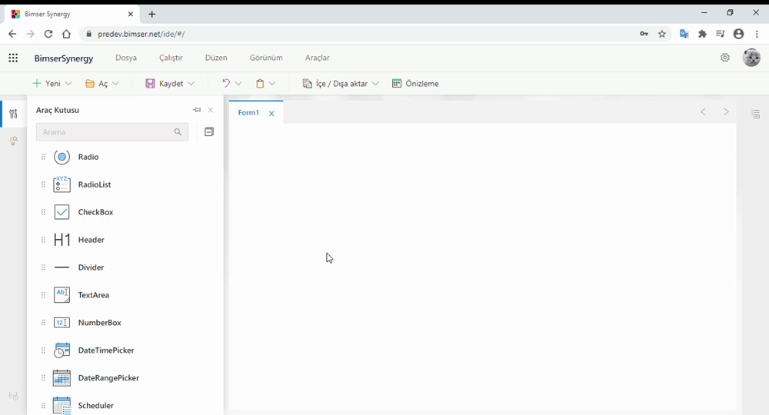Click the Arama search field
This screenshot has height=415, width=769.
[104, 132]
